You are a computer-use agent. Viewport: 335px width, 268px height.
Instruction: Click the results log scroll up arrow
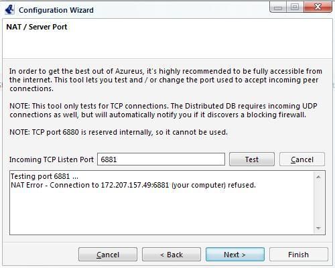(318, 177)
